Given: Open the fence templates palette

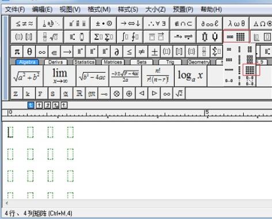Looking at the screenshot, I should [24, 36].
